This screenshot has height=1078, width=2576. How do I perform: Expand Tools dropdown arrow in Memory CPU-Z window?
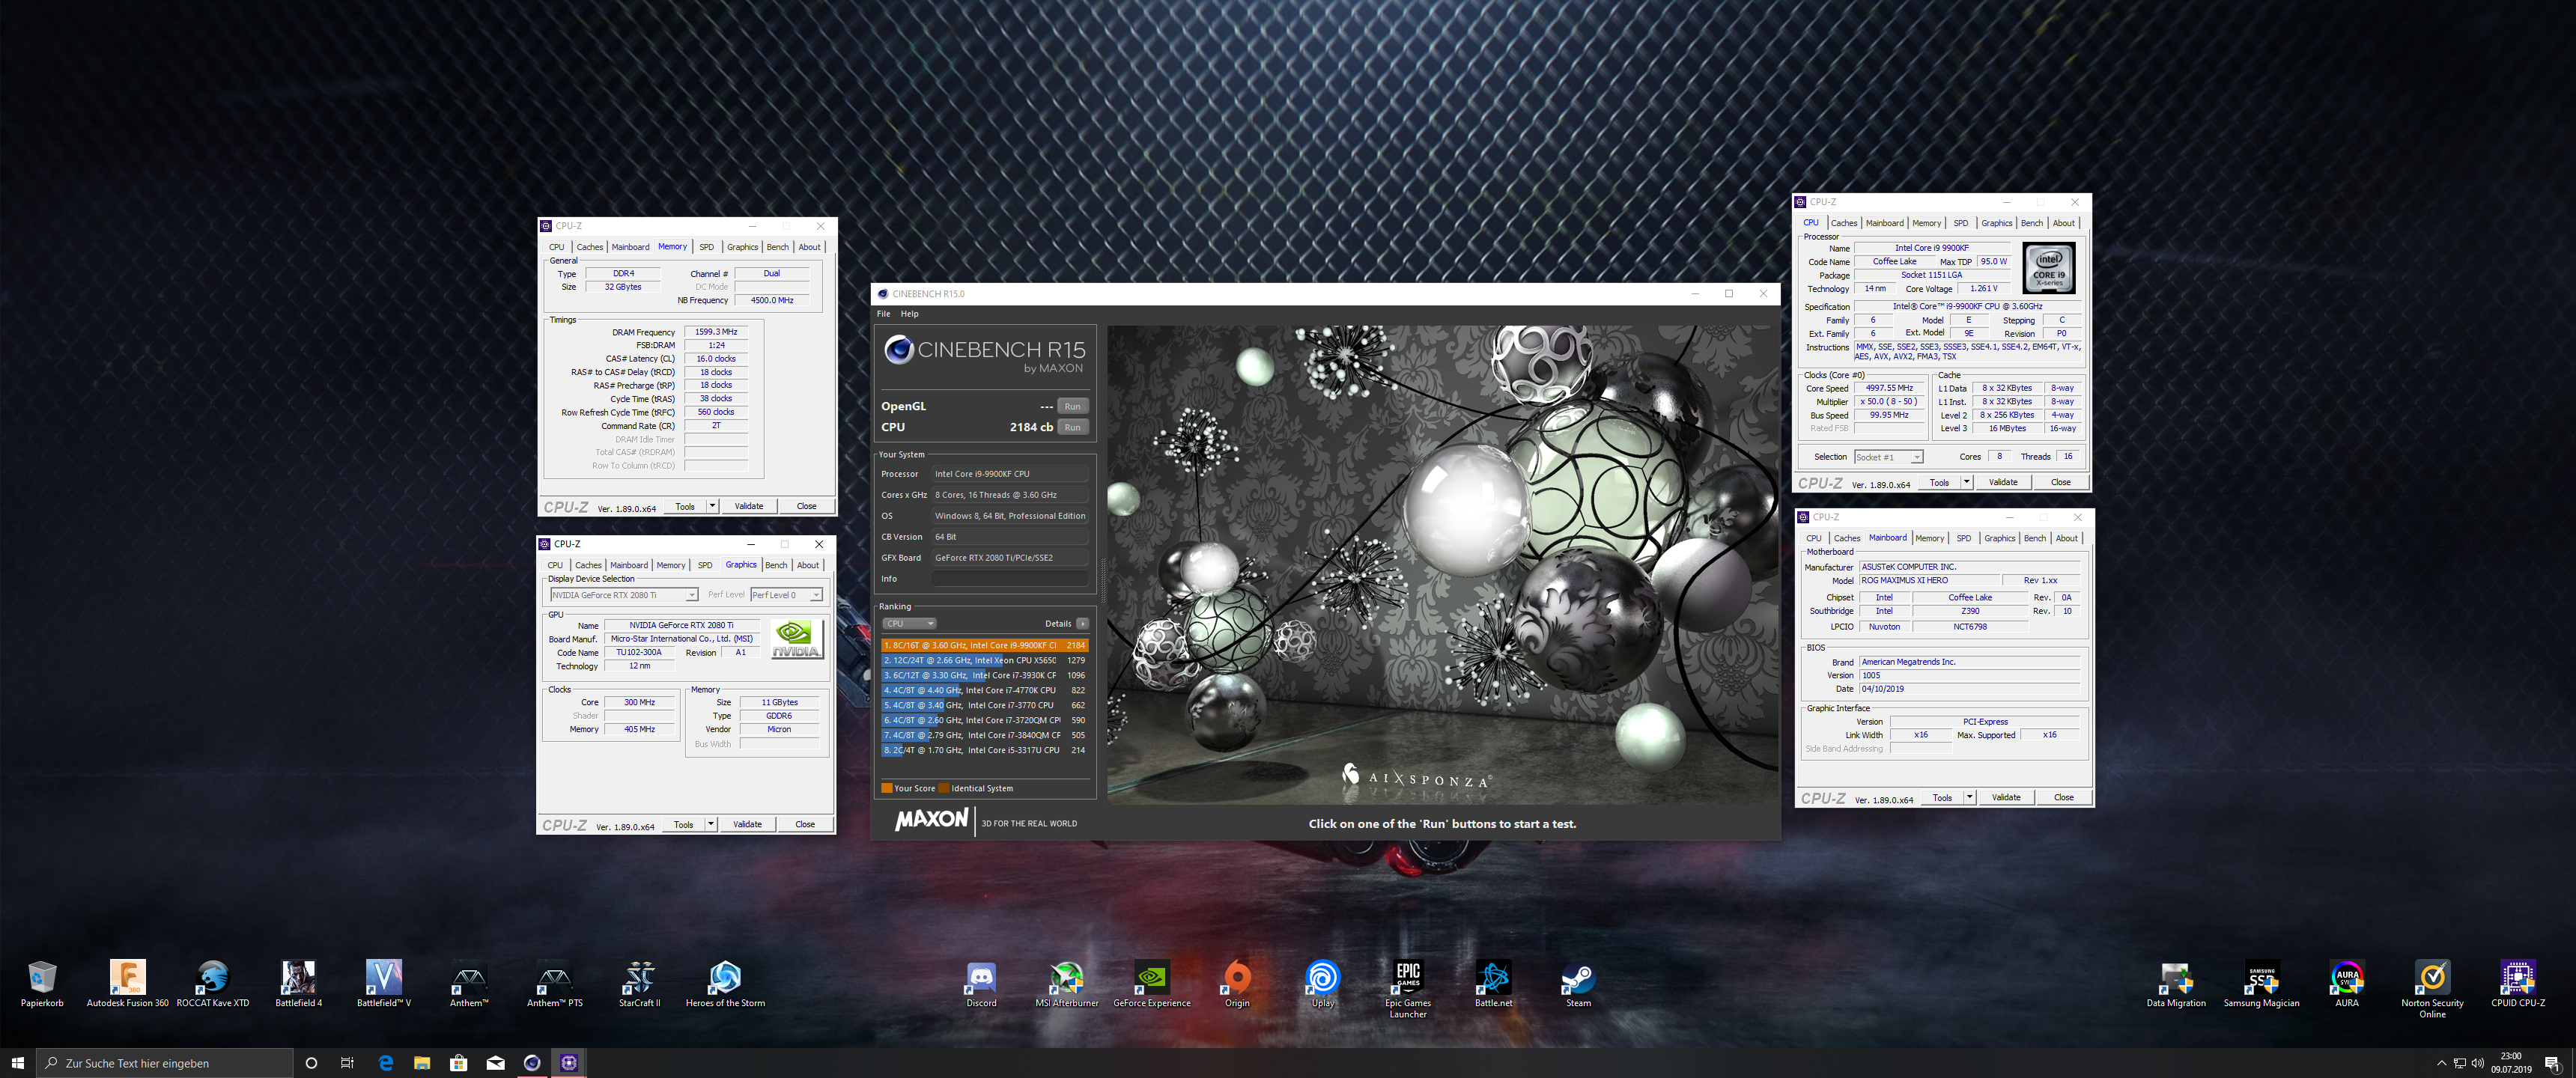[712, 506]
